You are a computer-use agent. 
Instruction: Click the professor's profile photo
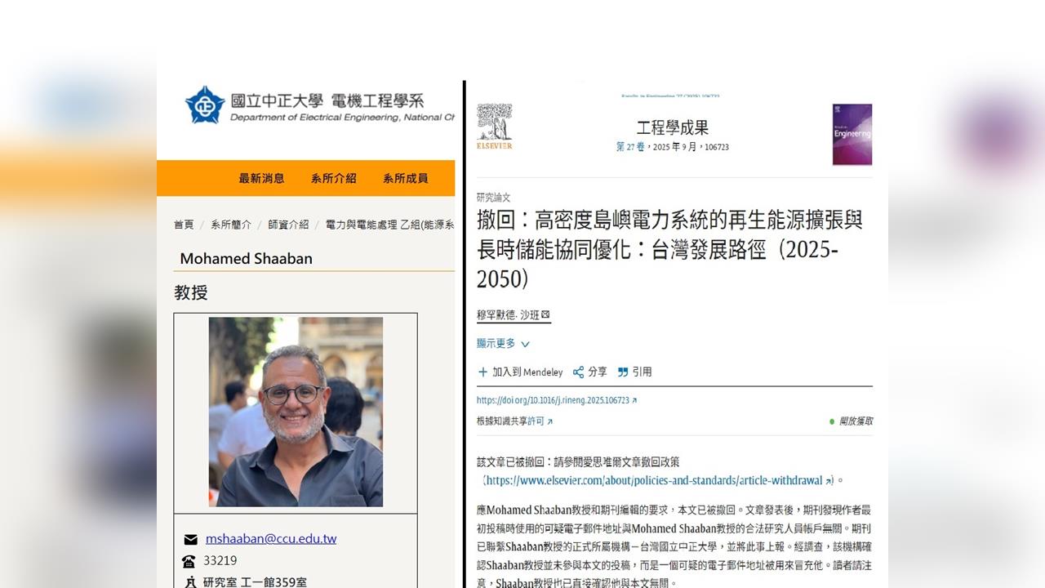[x=296, y=412]
